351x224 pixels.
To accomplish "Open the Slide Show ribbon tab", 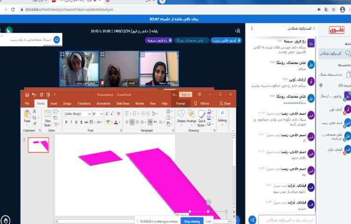I will 123,103.
